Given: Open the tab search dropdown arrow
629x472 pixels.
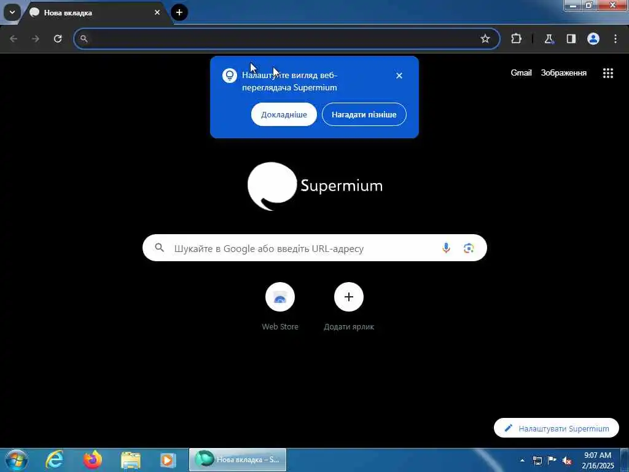Looking at the screenshot, I should click(12, 12).
